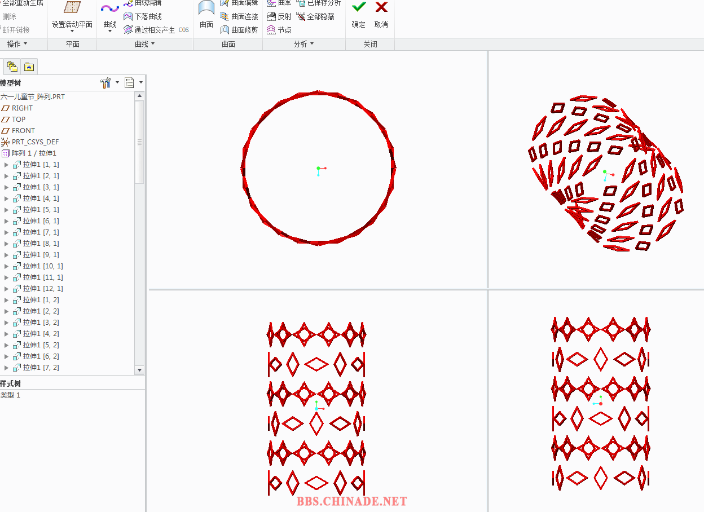Switch to the folder browser tab icon
The width and height of the screenshot is (704, 512).
pyautogui.click(x=12, y=67)
